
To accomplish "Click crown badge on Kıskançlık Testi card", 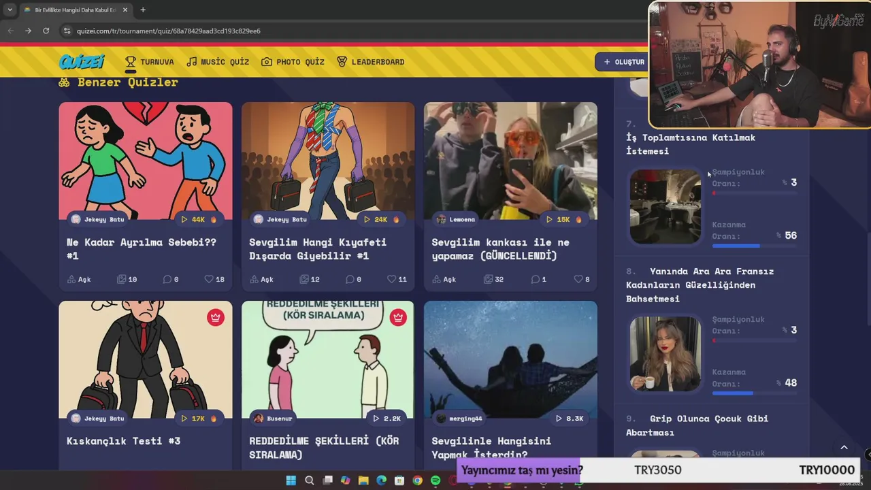I will [216, 317].
